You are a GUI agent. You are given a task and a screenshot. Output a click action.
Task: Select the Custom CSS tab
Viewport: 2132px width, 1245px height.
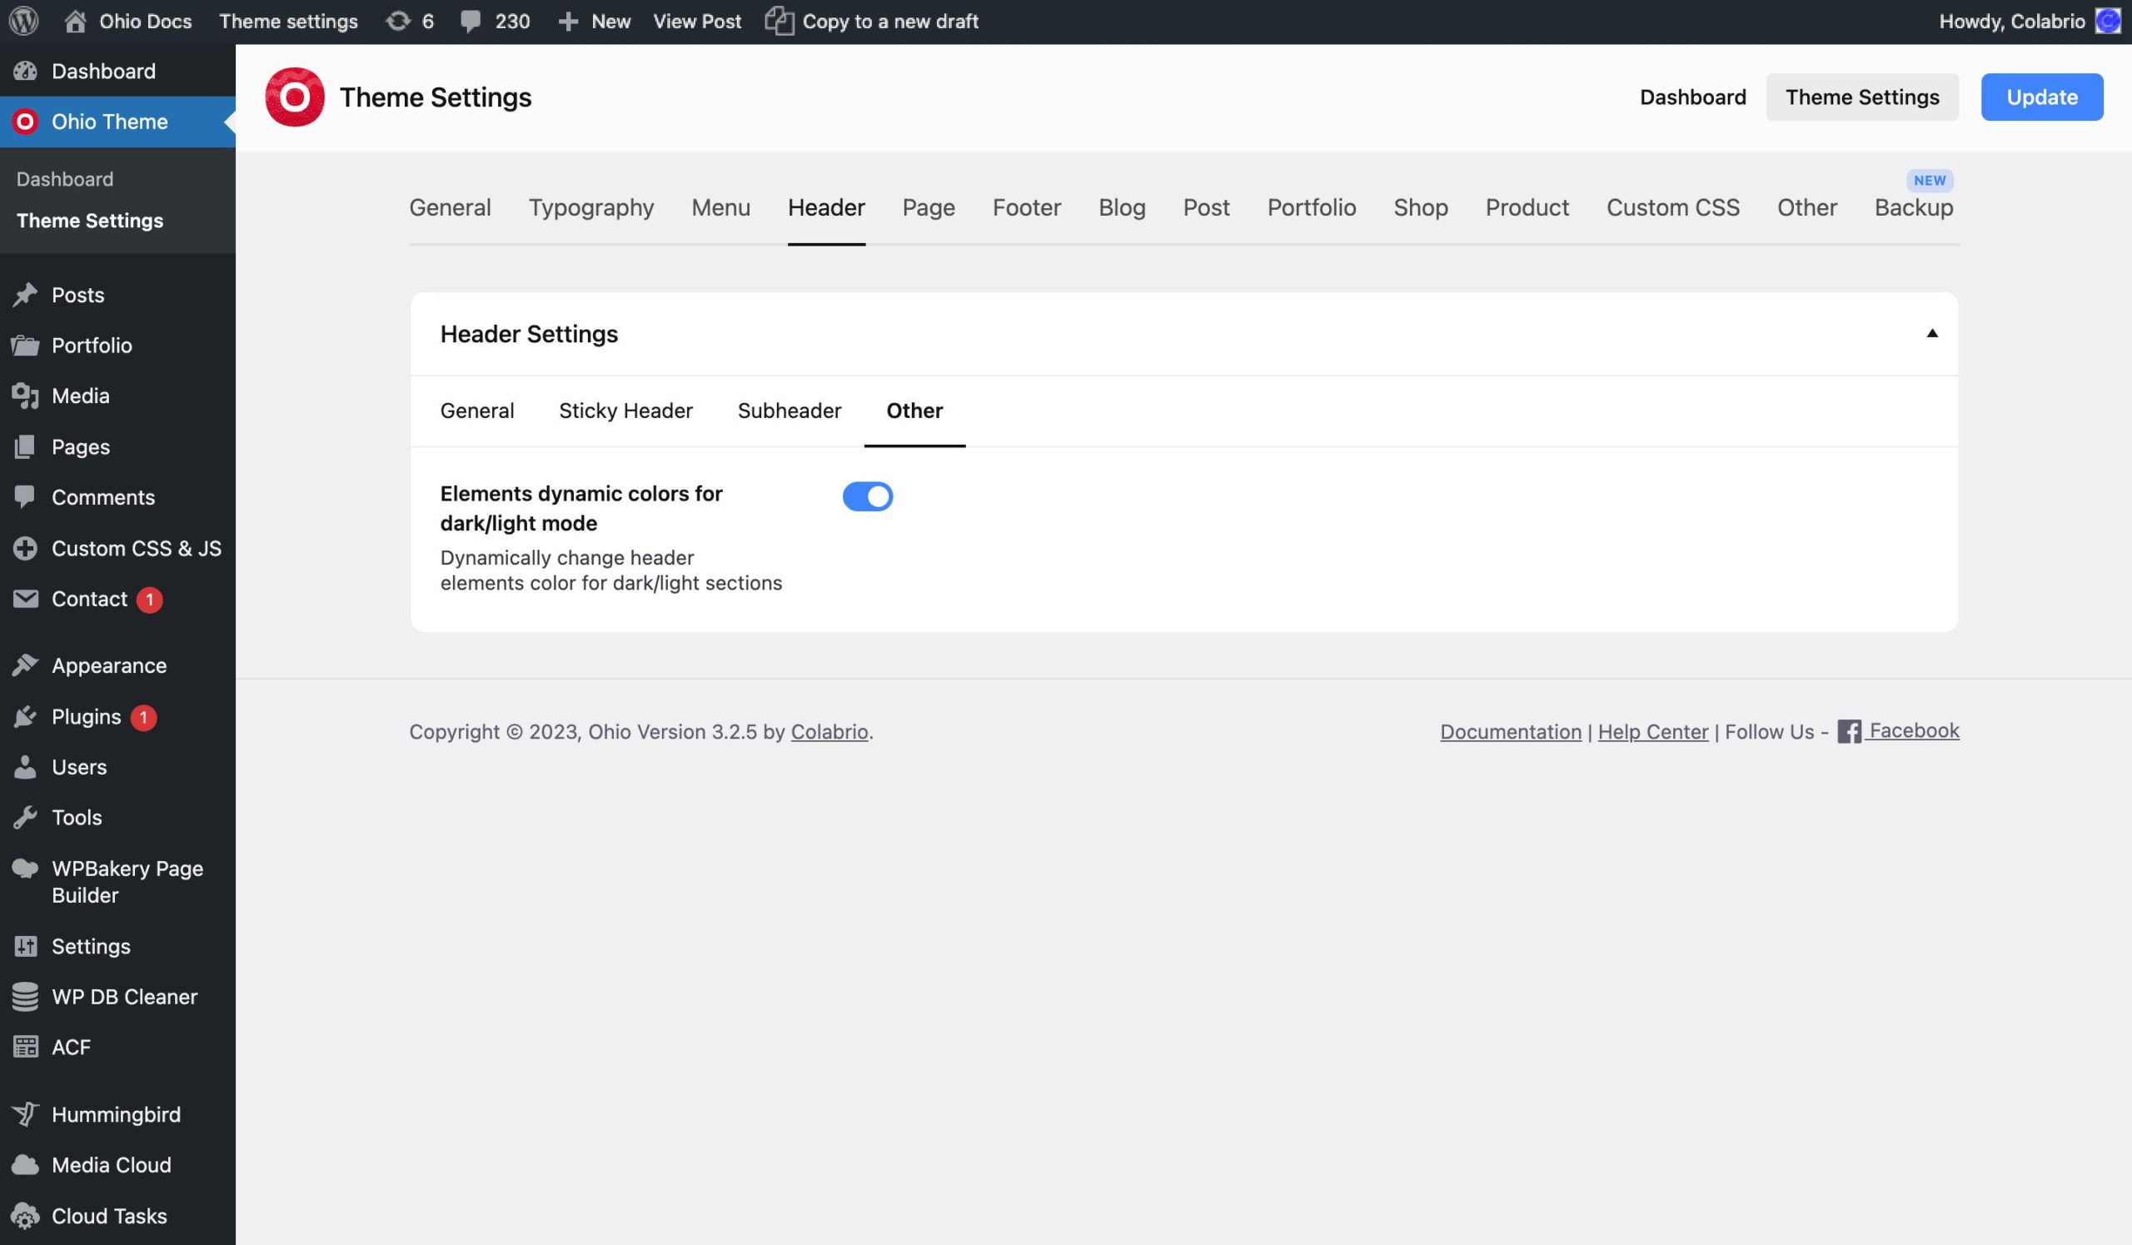pyautogui.click(x=1672, y=207)
